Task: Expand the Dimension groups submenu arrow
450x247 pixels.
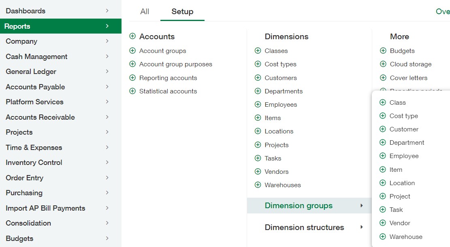Action: tap(361, 206)
